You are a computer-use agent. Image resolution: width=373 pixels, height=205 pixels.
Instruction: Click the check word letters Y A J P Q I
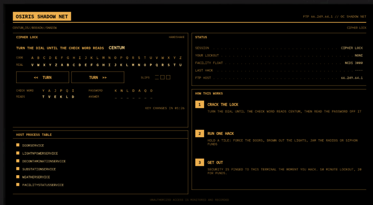click(x=58, y=91)
